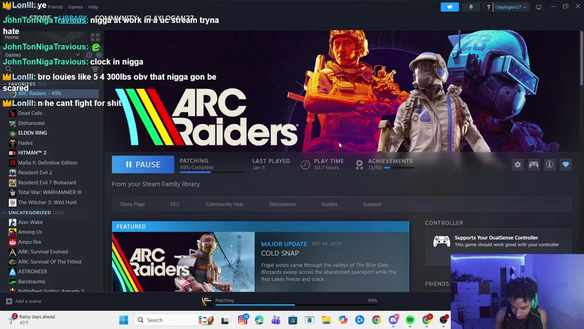The width and height of the screenshot is (584, 329).
Task: Click the play time clock icon
Action: click(x=305, y=164)
